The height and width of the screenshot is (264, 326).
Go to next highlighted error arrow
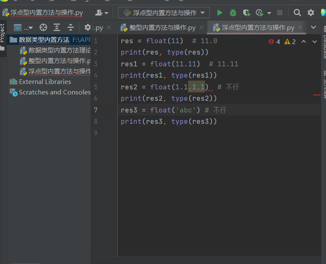315,42
